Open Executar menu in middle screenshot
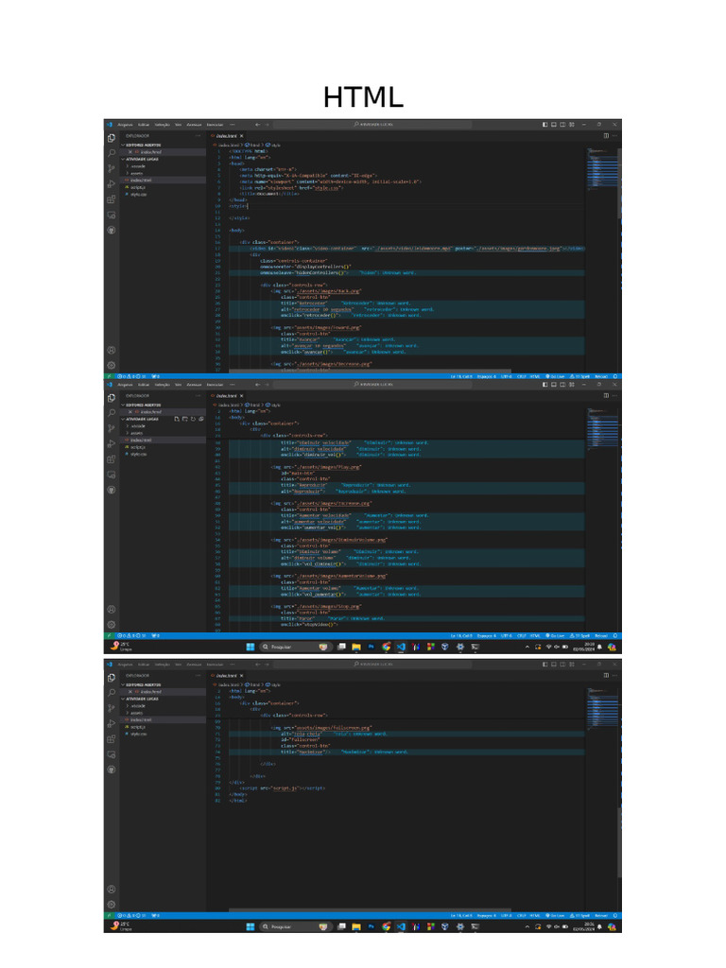The height and width of the screenshot is (968, 726). [x=215, y=385]
